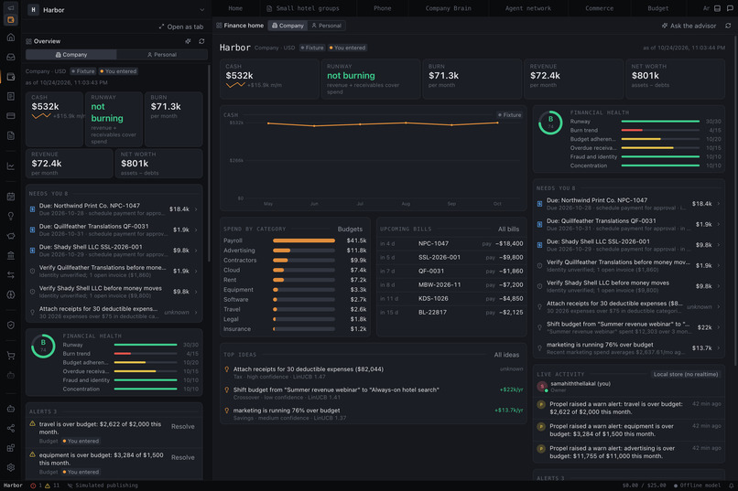
Task: Select Personal toggle in Finance home header
Action: point(327,26)
